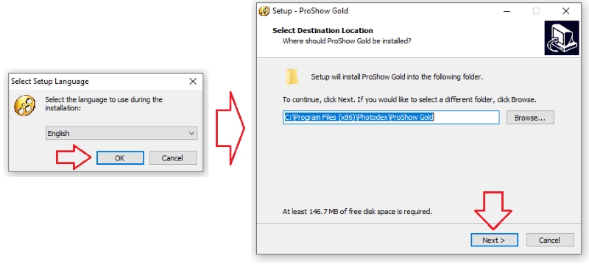Minimize the Setup - ProShow Gold window
The height and width of the screenshot is (267, 589).
click(507, 11)
